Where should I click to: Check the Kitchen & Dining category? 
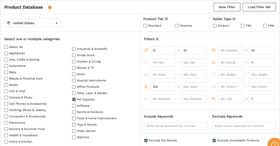point(74,62)
